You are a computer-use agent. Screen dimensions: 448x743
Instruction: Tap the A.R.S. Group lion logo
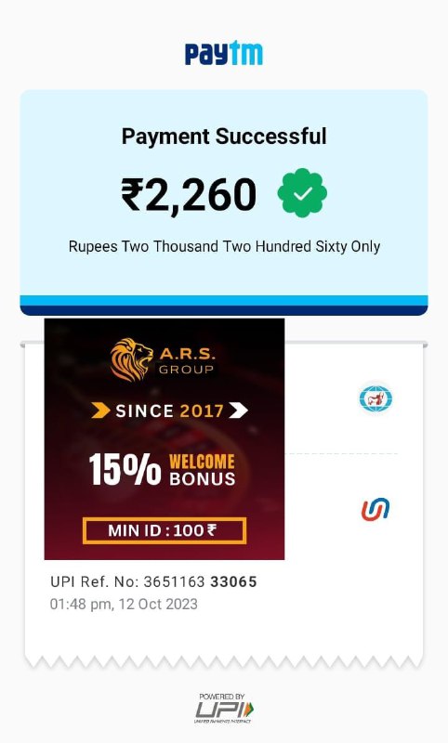click(131, 360)
